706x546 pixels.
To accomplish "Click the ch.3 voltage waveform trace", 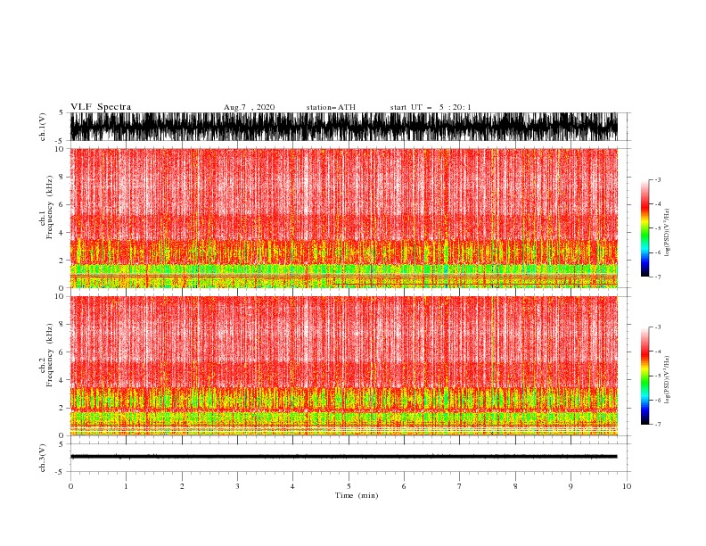I will pyautogui.click(x=344, y=457).
